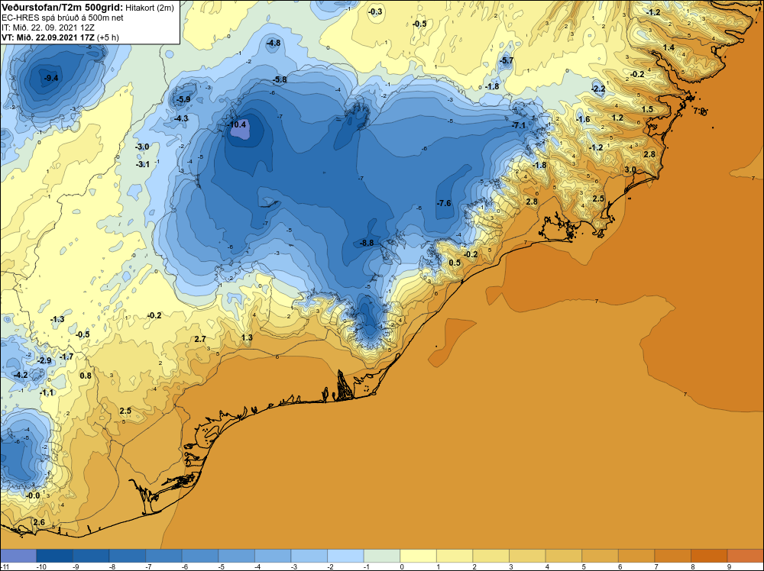Click the 1.5 temperature value on the map
The width and height of the screenshot is (764, 571).
coord(647,109)
